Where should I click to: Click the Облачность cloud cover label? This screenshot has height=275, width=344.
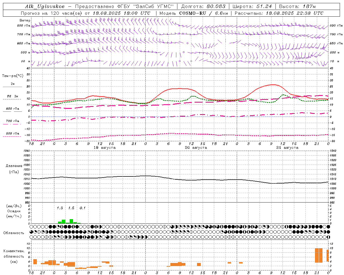[x=14, y=233]
